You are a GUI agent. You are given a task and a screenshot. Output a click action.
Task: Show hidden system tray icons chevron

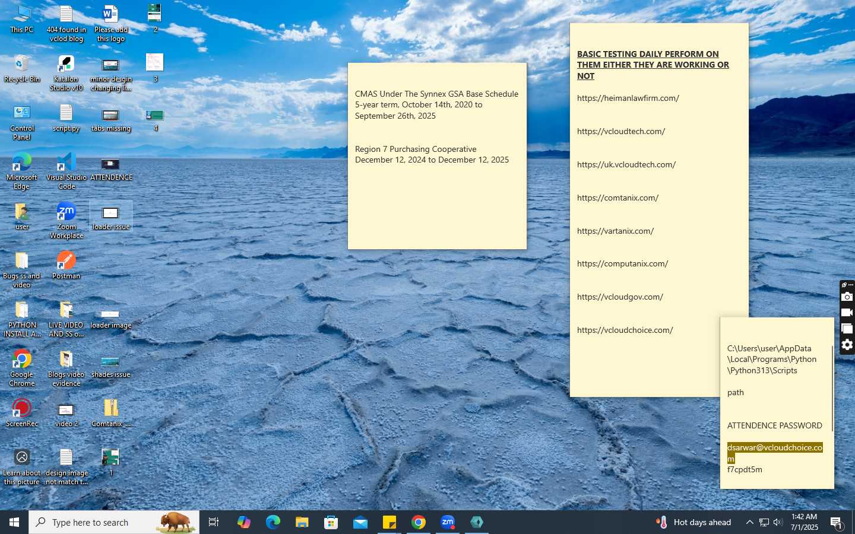749,522
